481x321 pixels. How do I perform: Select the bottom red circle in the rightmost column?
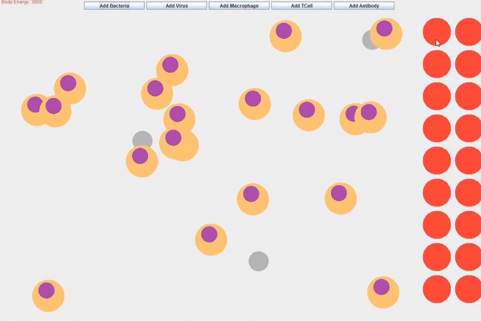point(468,289)
